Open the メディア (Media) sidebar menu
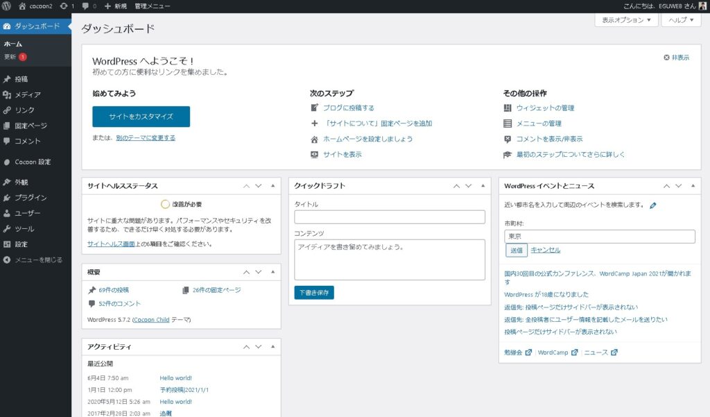 point(28,94)
